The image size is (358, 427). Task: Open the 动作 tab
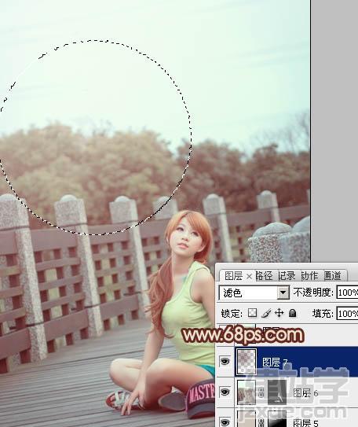310,276
